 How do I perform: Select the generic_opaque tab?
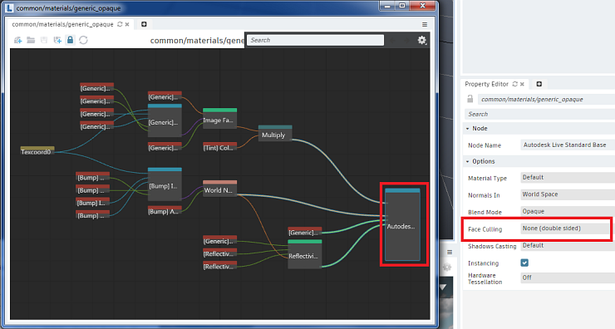click(62, 24)
